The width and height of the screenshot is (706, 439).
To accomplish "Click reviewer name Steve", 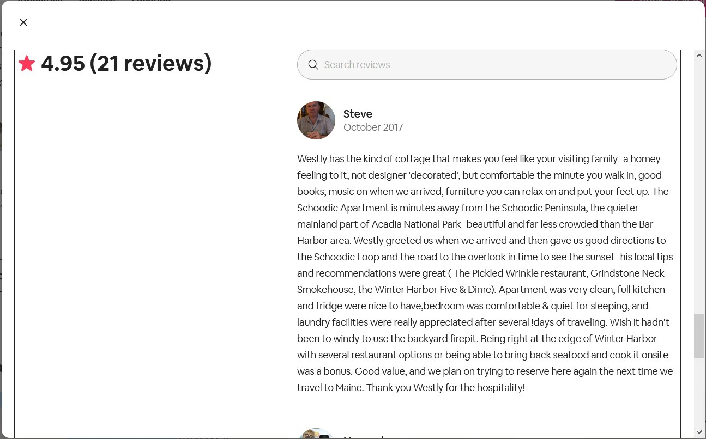I will (x=358, y=114).
